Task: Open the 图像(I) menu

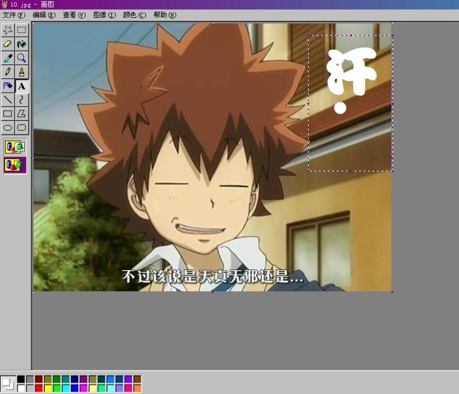Action: [x=104, y=15]
